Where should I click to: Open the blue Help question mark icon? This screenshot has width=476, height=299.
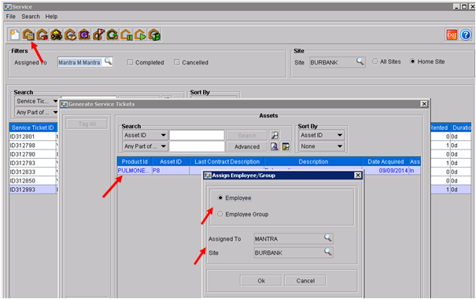click(466, 35)
